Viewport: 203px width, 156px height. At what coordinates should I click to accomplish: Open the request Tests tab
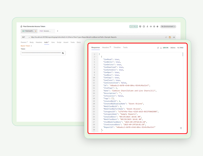[72, 42]
